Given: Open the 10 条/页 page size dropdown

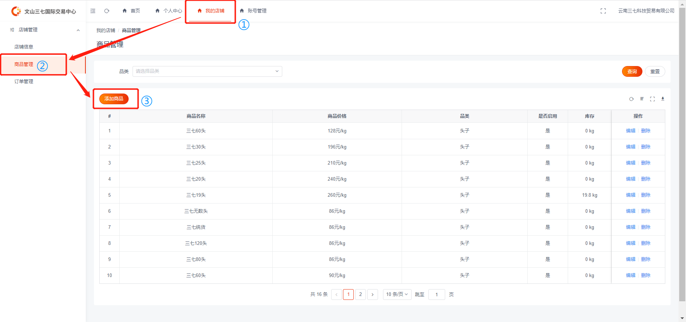Looking at the screenshot, I should [x=397, y=295].
